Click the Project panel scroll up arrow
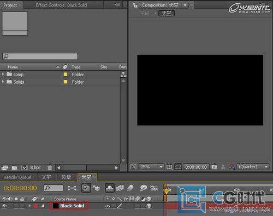The image size is (273, 216). [x=123, y=81]
